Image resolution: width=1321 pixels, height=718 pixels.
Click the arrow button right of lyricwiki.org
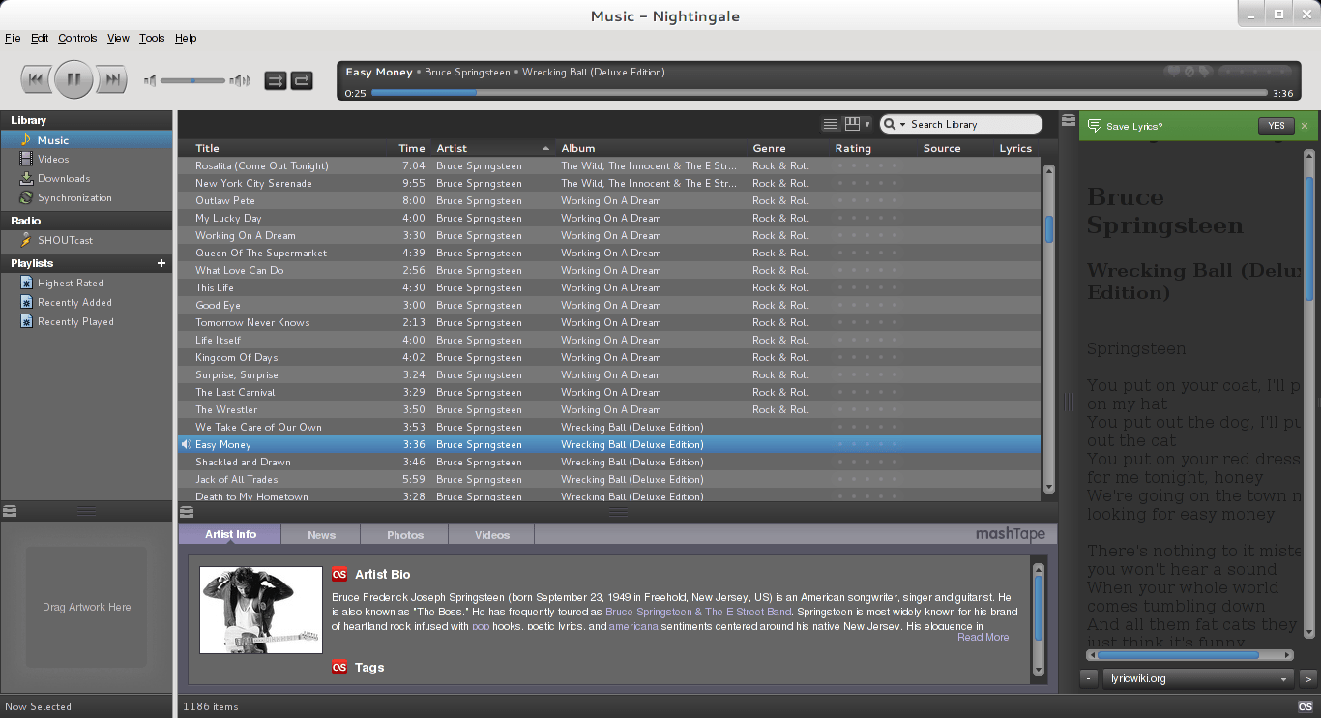(1308, 678)
